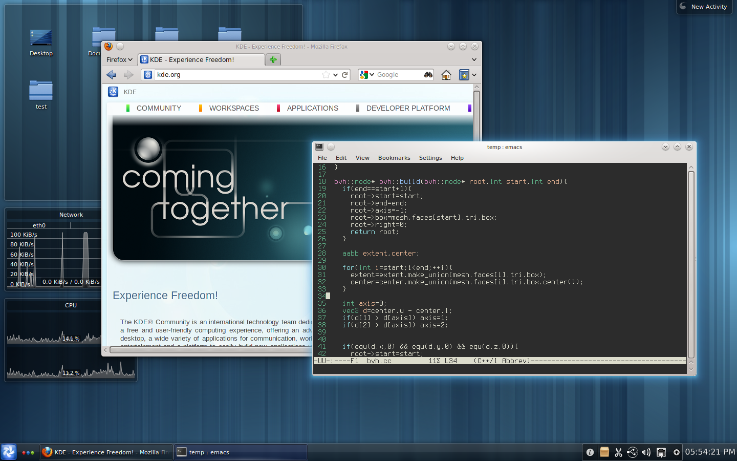Click the clock showing 05:54:21 PM
The height and width of the screenshot is (461, 737).
click(x=710, y=452)
